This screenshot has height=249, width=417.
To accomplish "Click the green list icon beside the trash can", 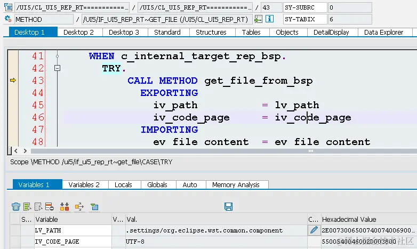I will tap(27, 206).
